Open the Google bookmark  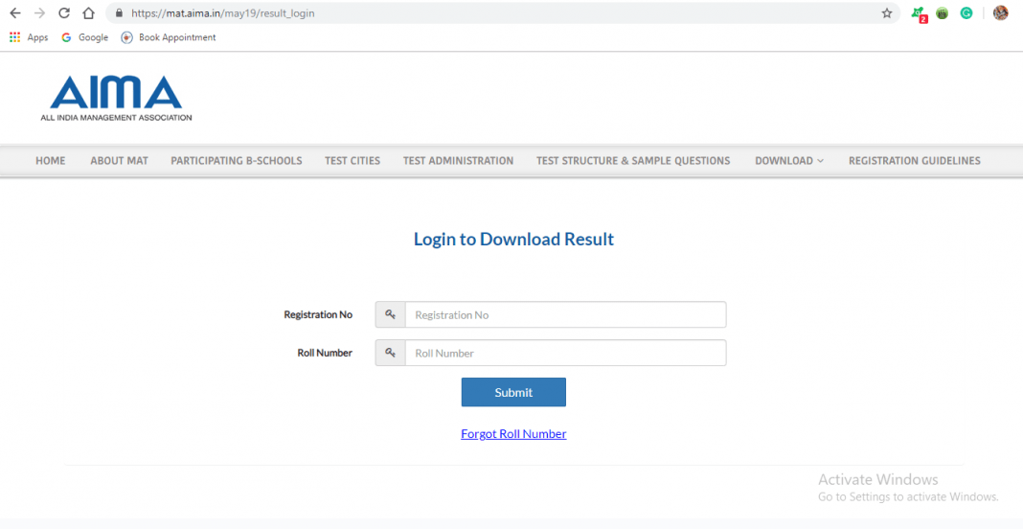point(85,38)
